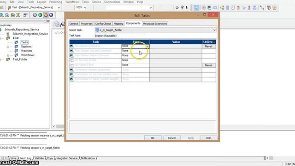Select Worklets in the navigator tree

[26, 51]
